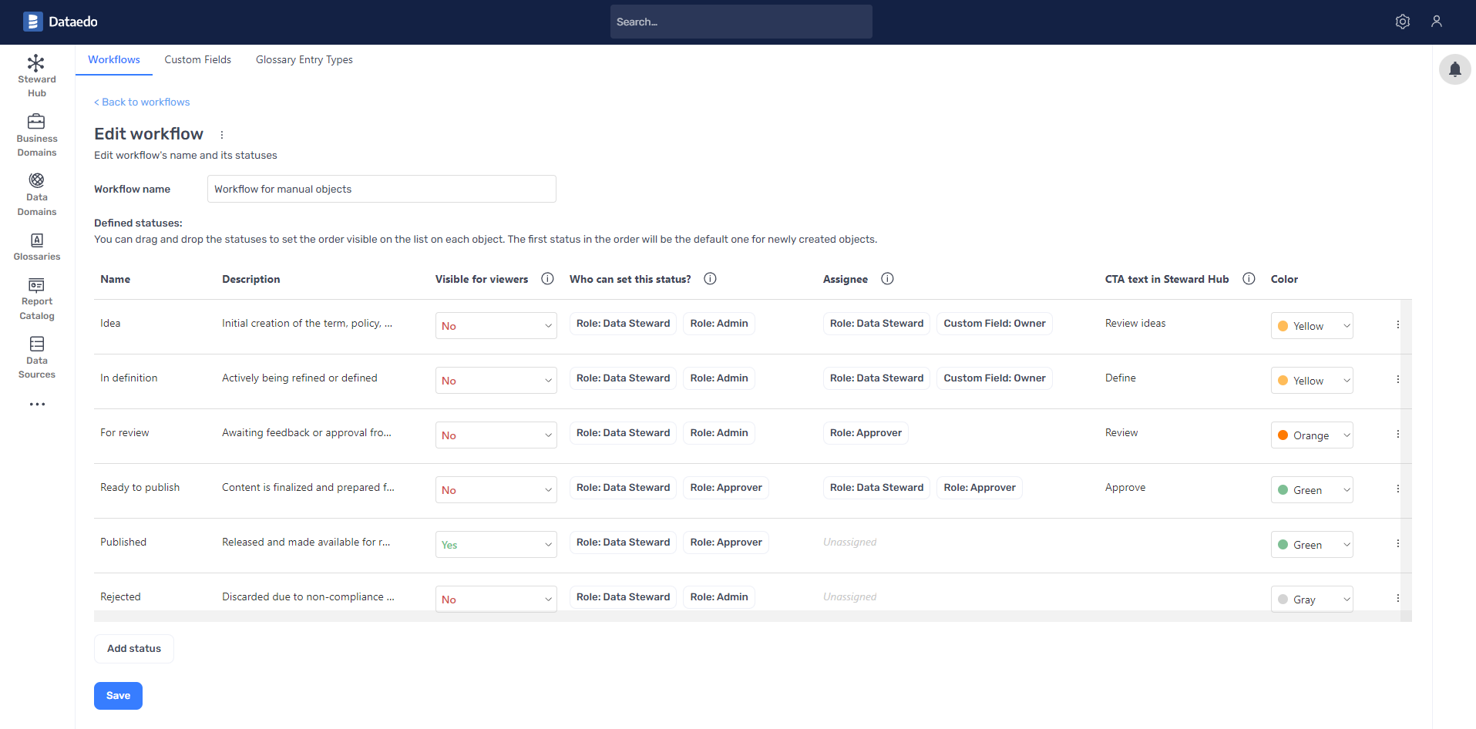This screenshot has height=729, width=1476.
Task: Edit the Workflow name field
Action: [x=382, y=189]
